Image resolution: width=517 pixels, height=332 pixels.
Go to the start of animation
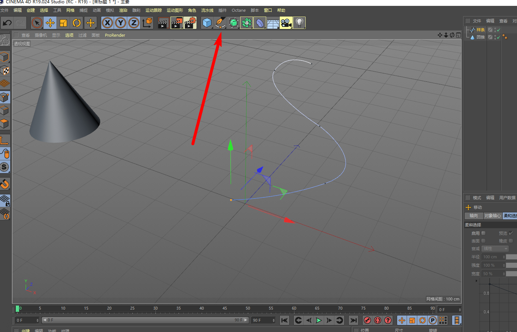285,320
